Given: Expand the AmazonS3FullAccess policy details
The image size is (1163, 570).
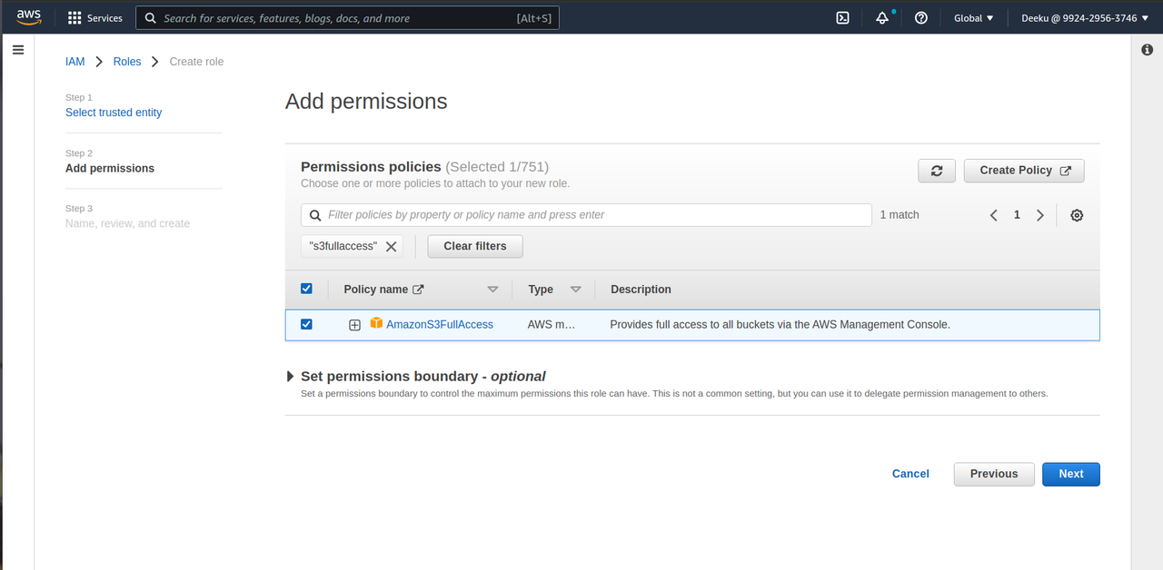Looking at the screenshot, I should tap(354, 325).
